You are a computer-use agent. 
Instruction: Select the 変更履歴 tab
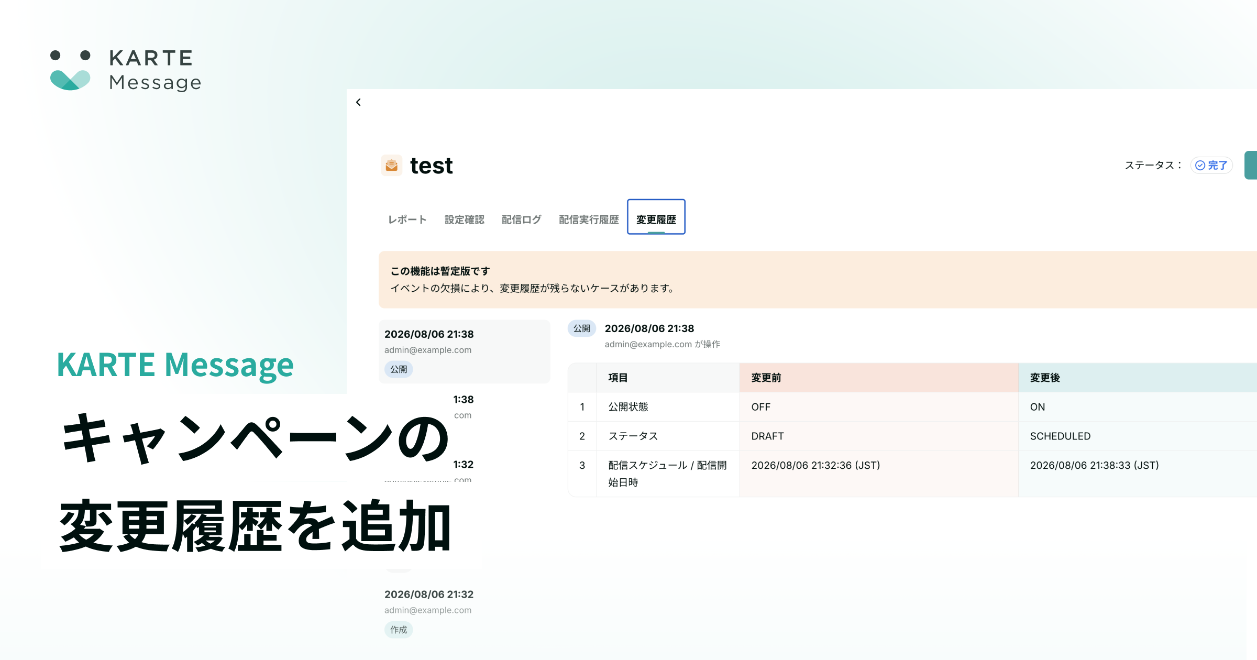coord(656,217)
